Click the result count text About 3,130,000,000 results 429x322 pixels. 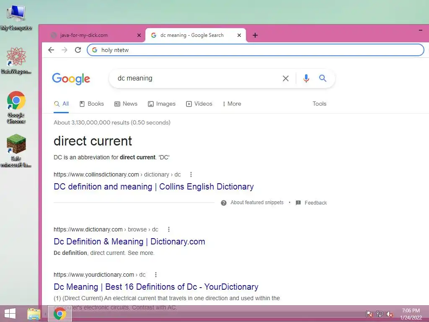(x=112, y=122)
